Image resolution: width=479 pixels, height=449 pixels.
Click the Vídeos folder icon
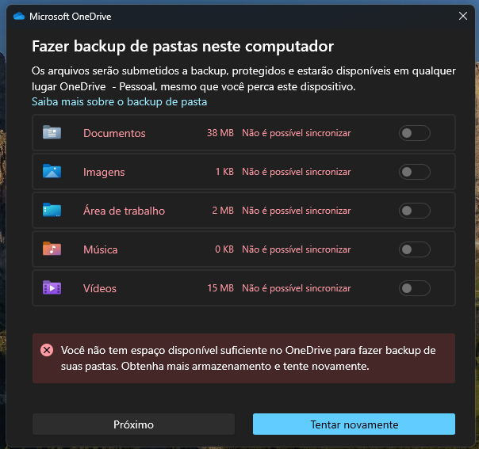click(x=52, y=288)
